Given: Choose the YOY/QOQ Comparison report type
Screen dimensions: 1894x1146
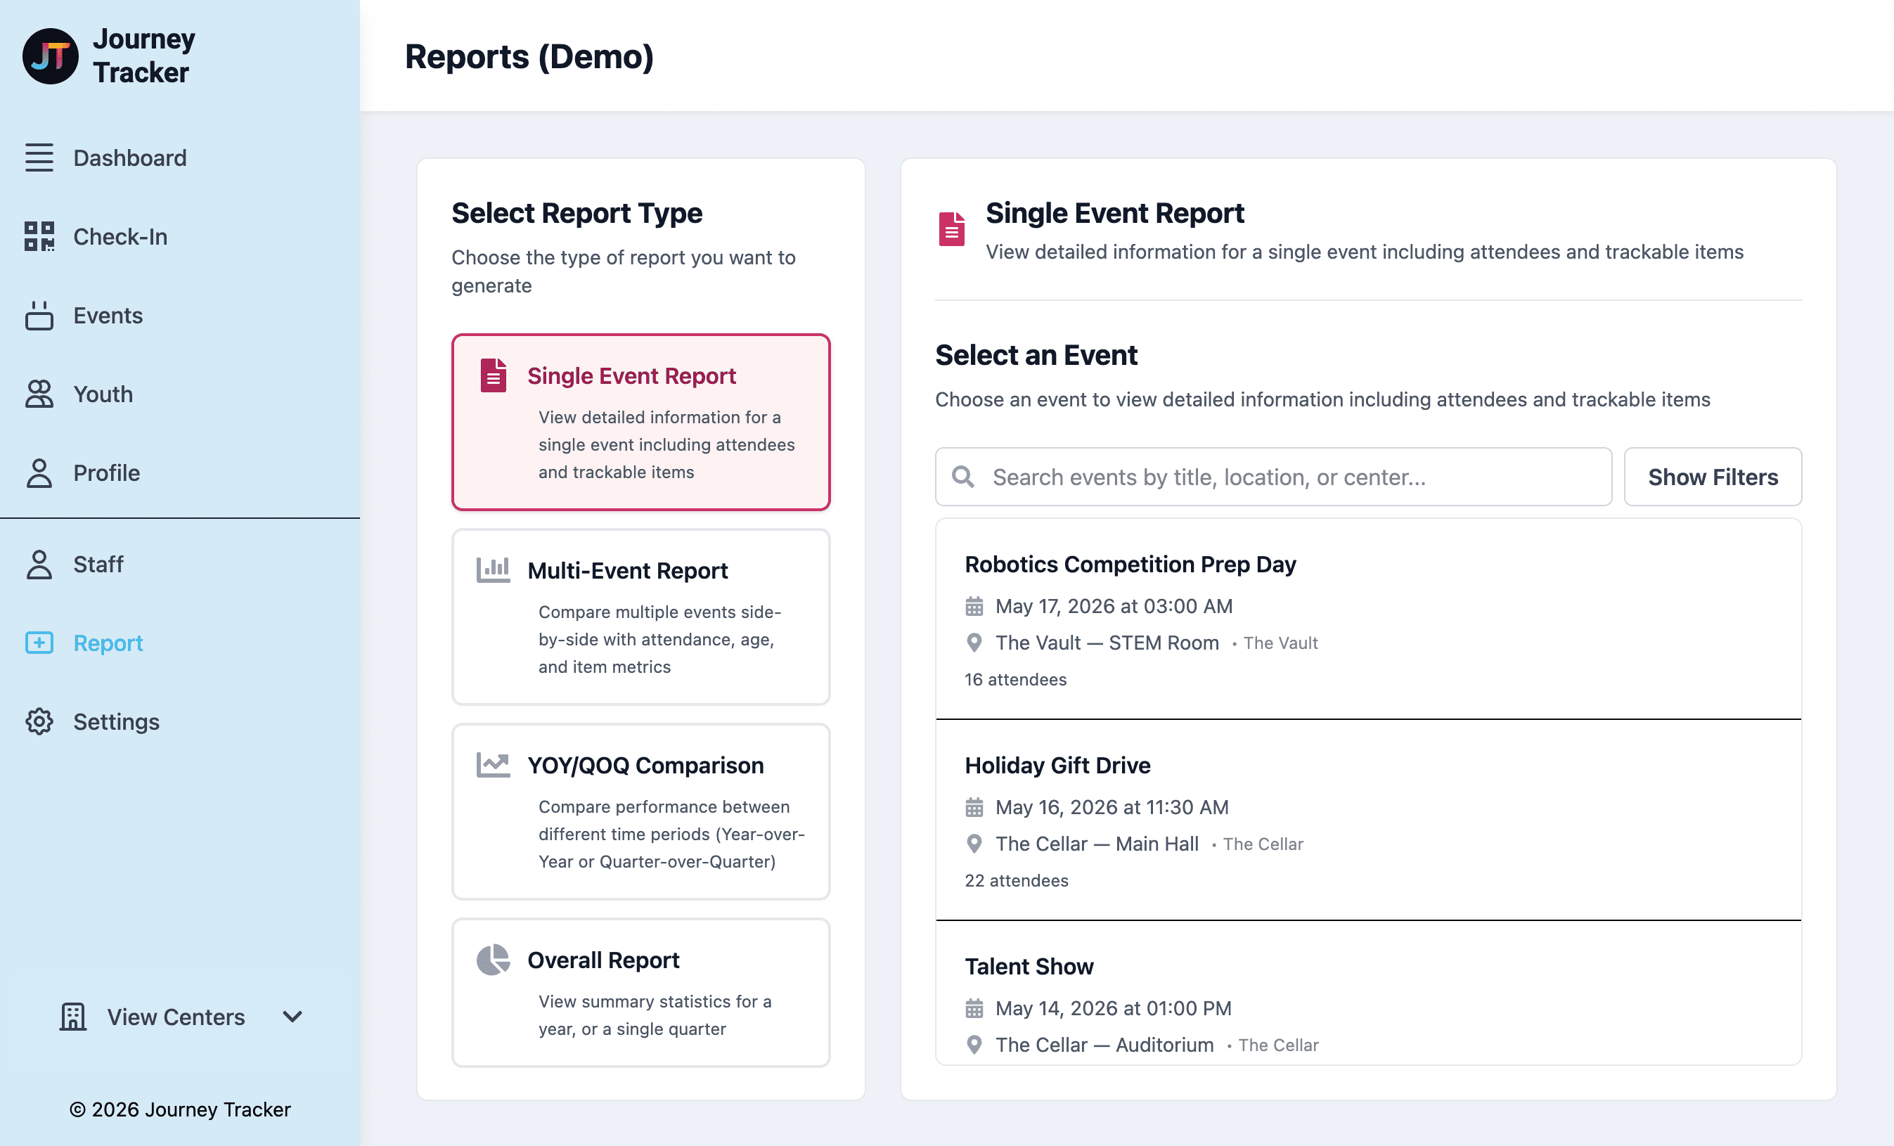Looking at the screenshot, I should point(640,811).
